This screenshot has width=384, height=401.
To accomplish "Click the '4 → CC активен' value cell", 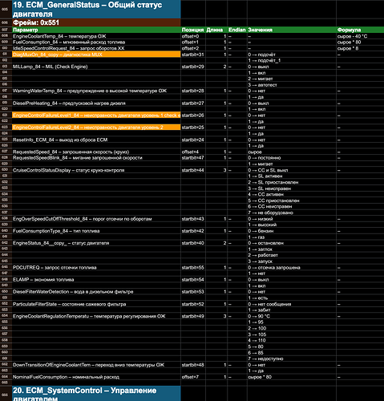I will coord(292,194).
